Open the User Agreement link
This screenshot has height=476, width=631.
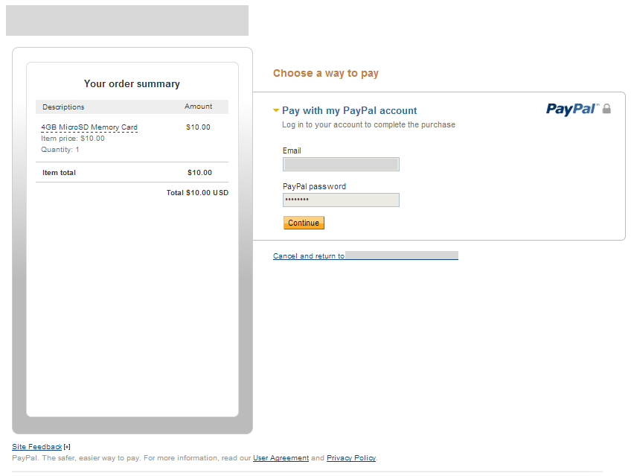tap(281, 458)
